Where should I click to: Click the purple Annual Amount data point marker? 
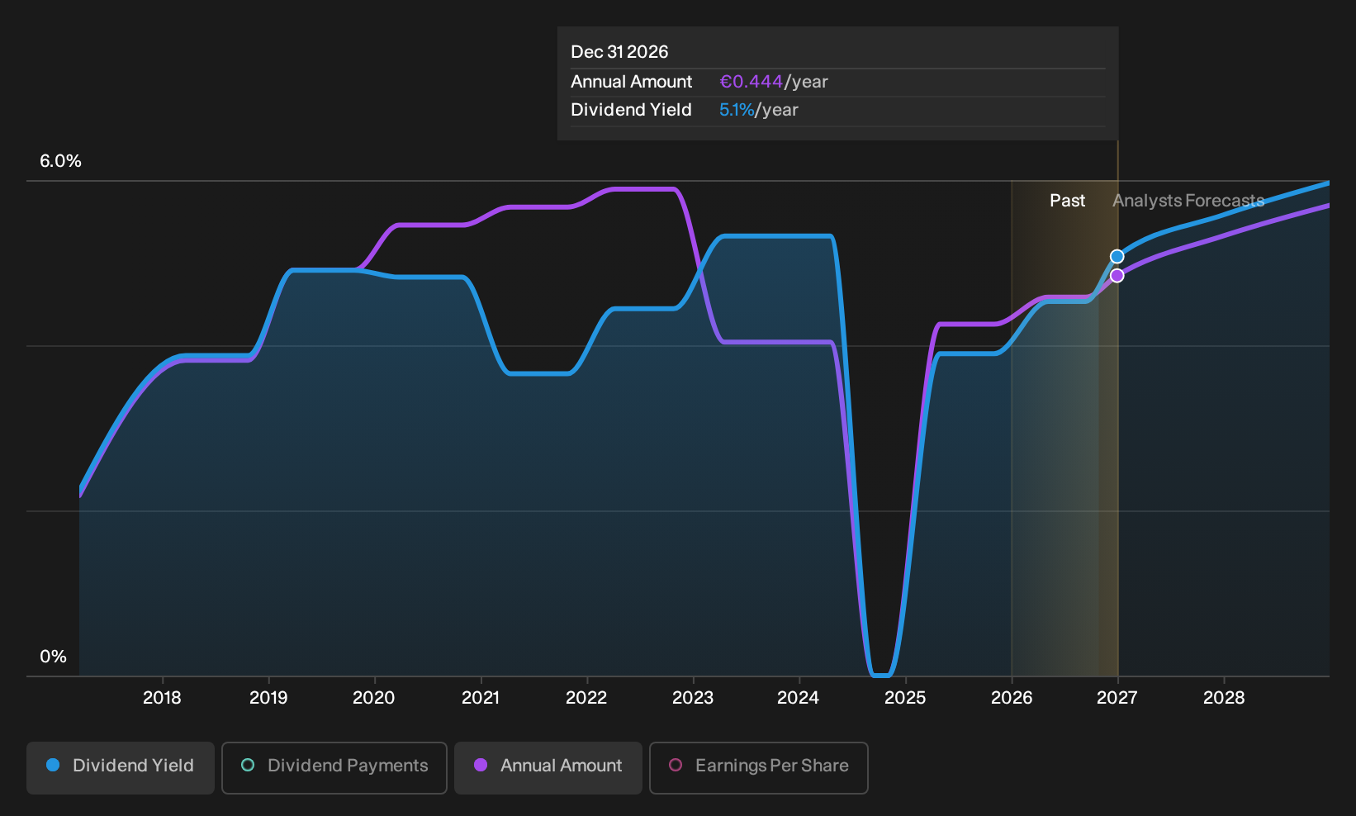click(x=1117, y=276)
